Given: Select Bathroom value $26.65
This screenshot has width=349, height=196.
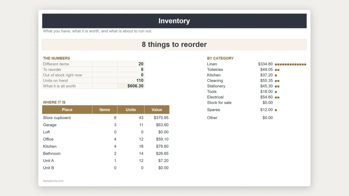Looking at the screenshot, I should (162, 153).
